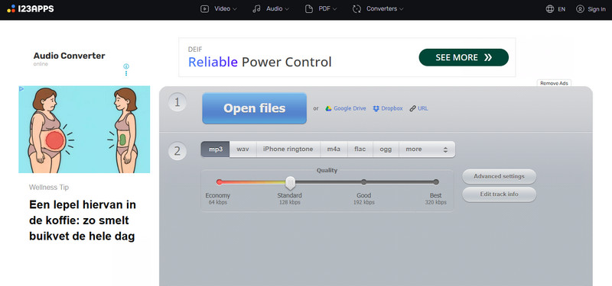Click the ad info icon above sidebar ad

[126, 66]
